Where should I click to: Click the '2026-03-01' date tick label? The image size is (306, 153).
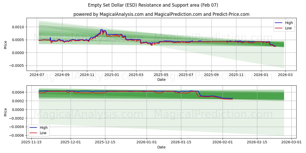click(x=291, y=143)
